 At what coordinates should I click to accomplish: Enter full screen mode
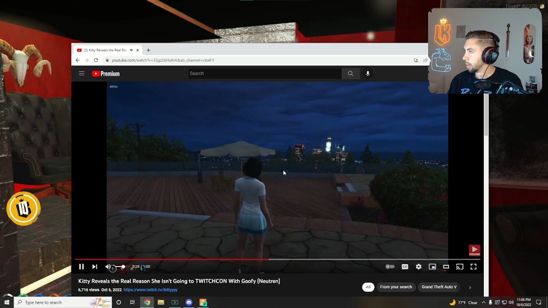(x=474, y=267)
